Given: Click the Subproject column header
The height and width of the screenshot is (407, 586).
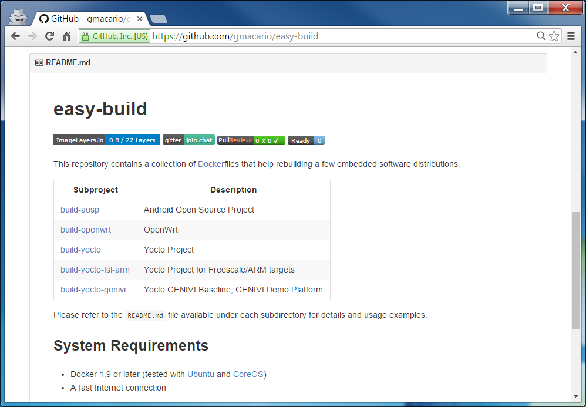Looking at the screenshot, I should click(96, 190).
